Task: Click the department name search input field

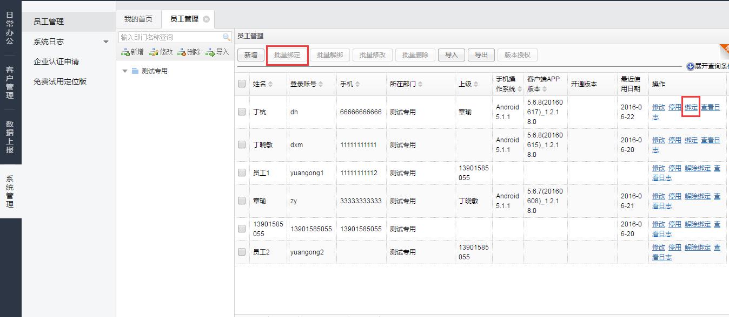Action: pos(170,37)
